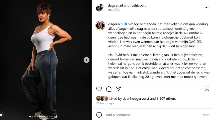The width and height of the screenshot is (213, 120).
Task: Open emoji picker smiley icon
Action: pos(99,115)
